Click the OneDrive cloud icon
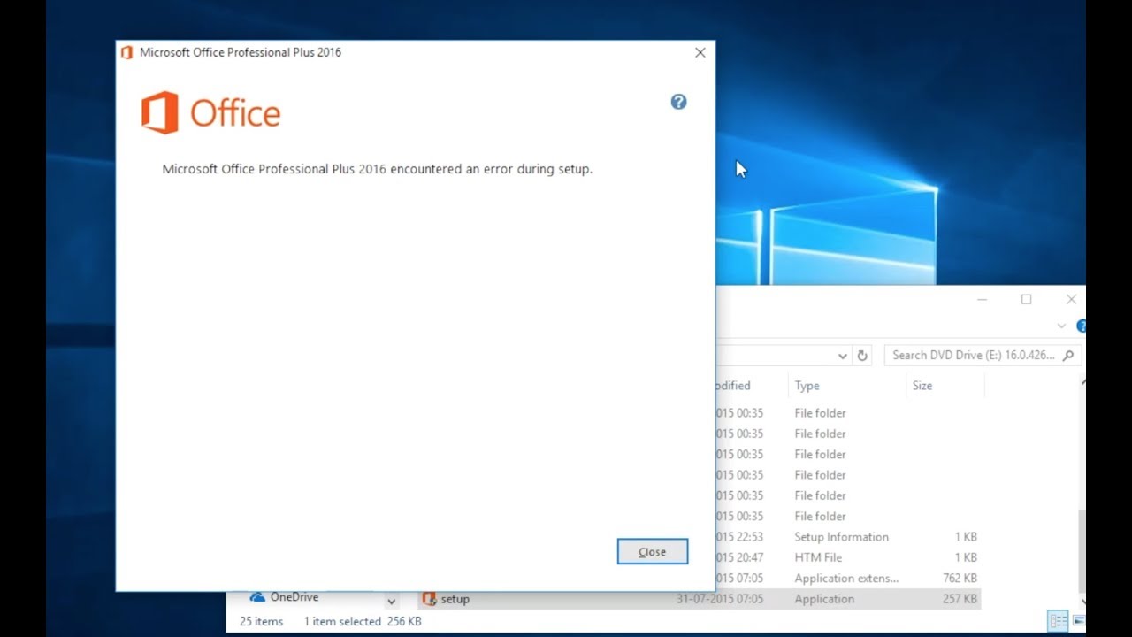The height and width of the screenshot is (637, 1132). (x=257, y=597)
